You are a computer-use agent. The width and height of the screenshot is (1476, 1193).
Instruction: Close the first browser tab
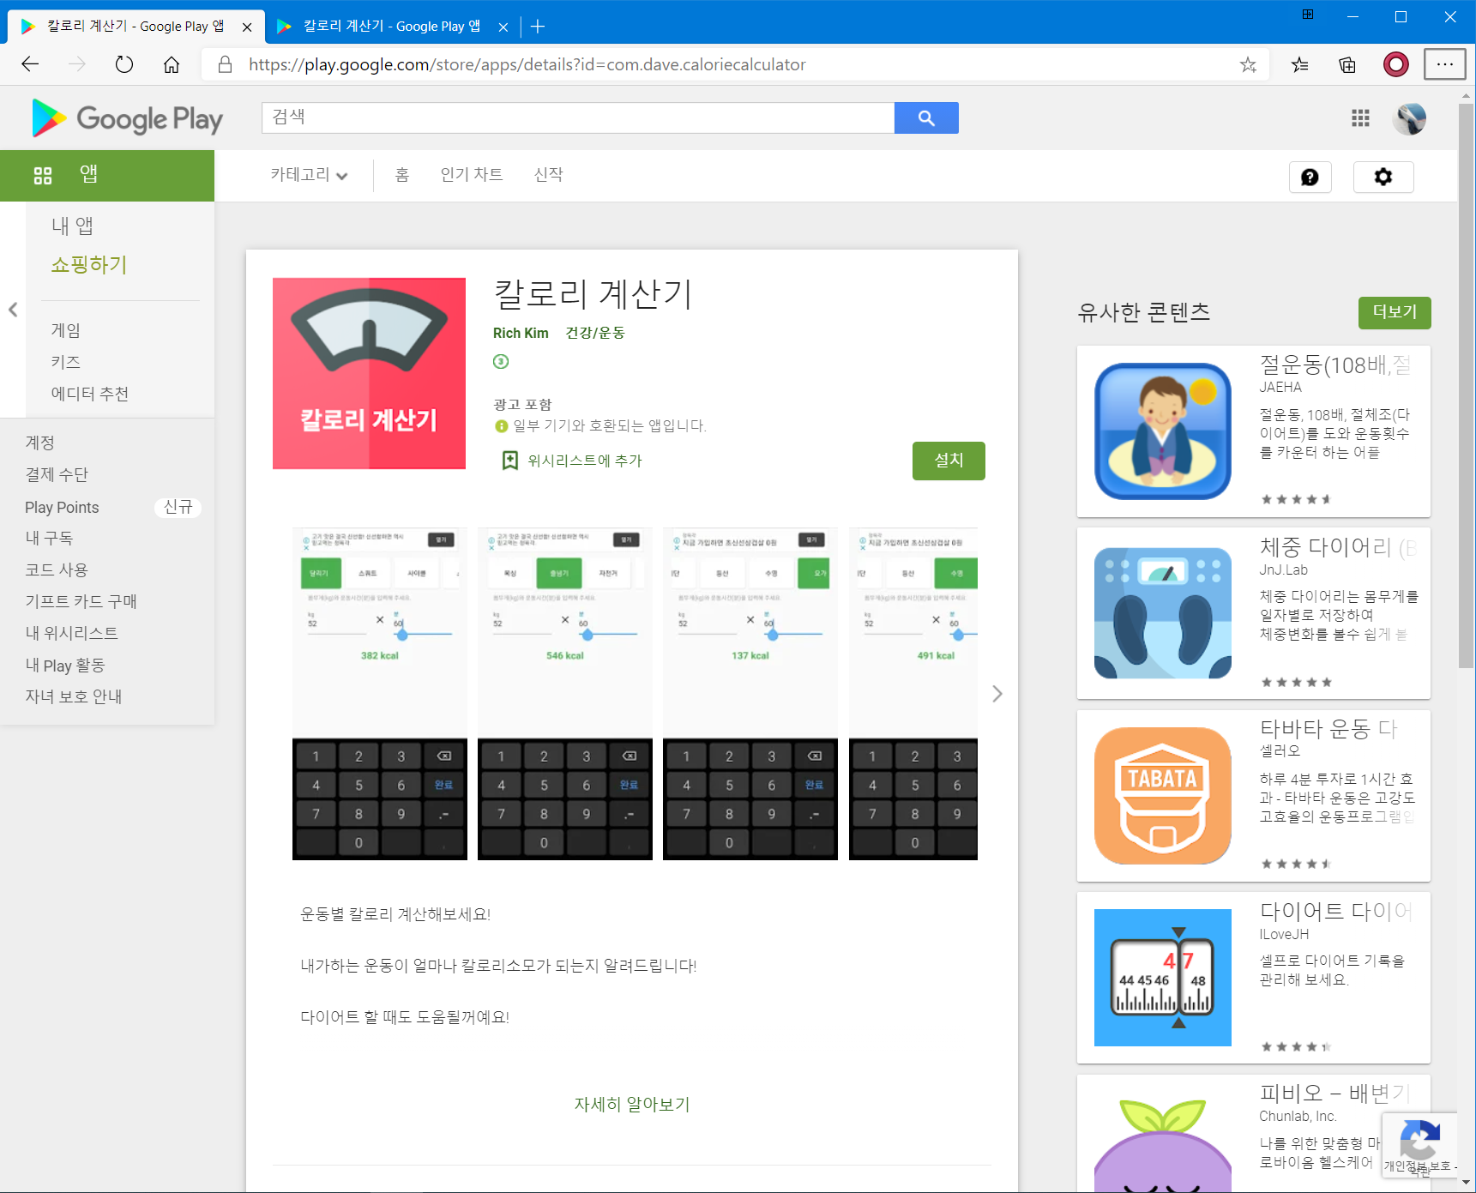tap(247, 27)
